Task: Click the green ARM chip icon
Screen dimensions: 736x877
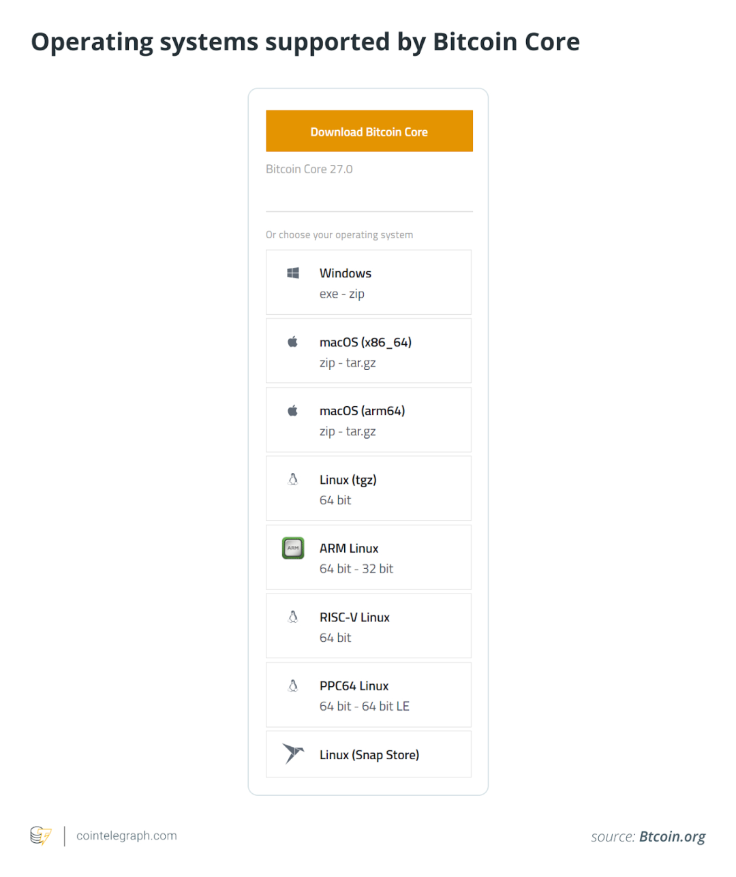Action: [293, 548]
